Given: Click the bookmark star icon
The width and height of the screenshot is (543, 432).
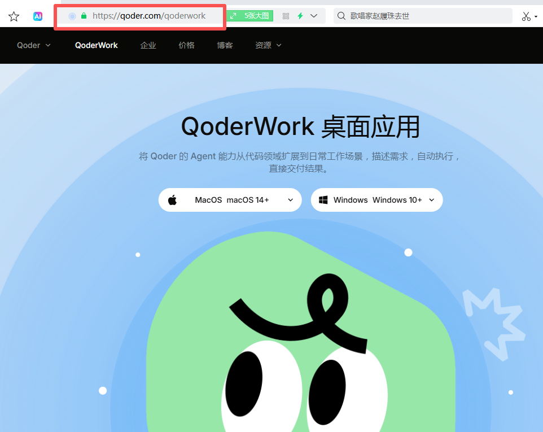Looking at the screenshot, I should click(x=14, y=16).
